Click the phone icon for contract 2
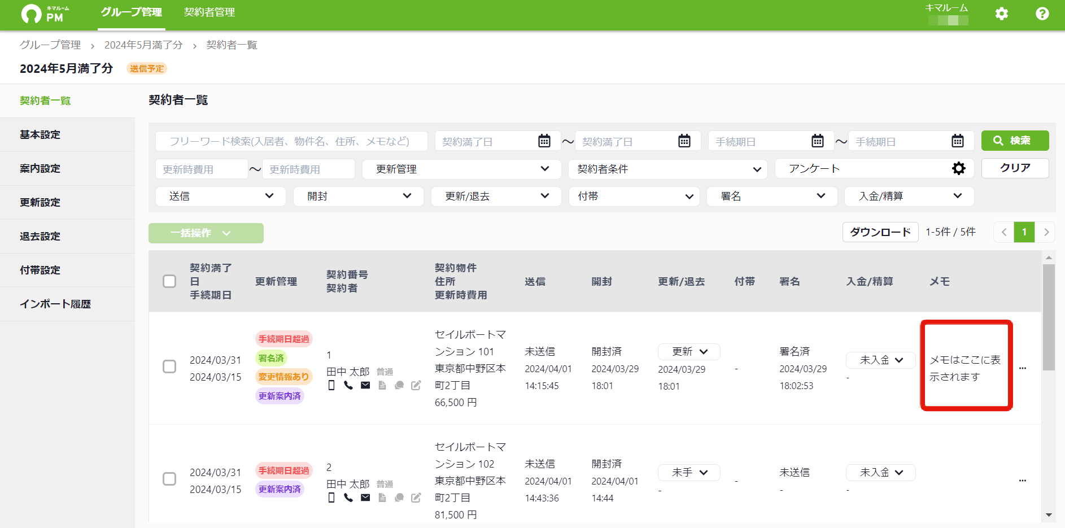1065x528 pixels. point(348,498)
